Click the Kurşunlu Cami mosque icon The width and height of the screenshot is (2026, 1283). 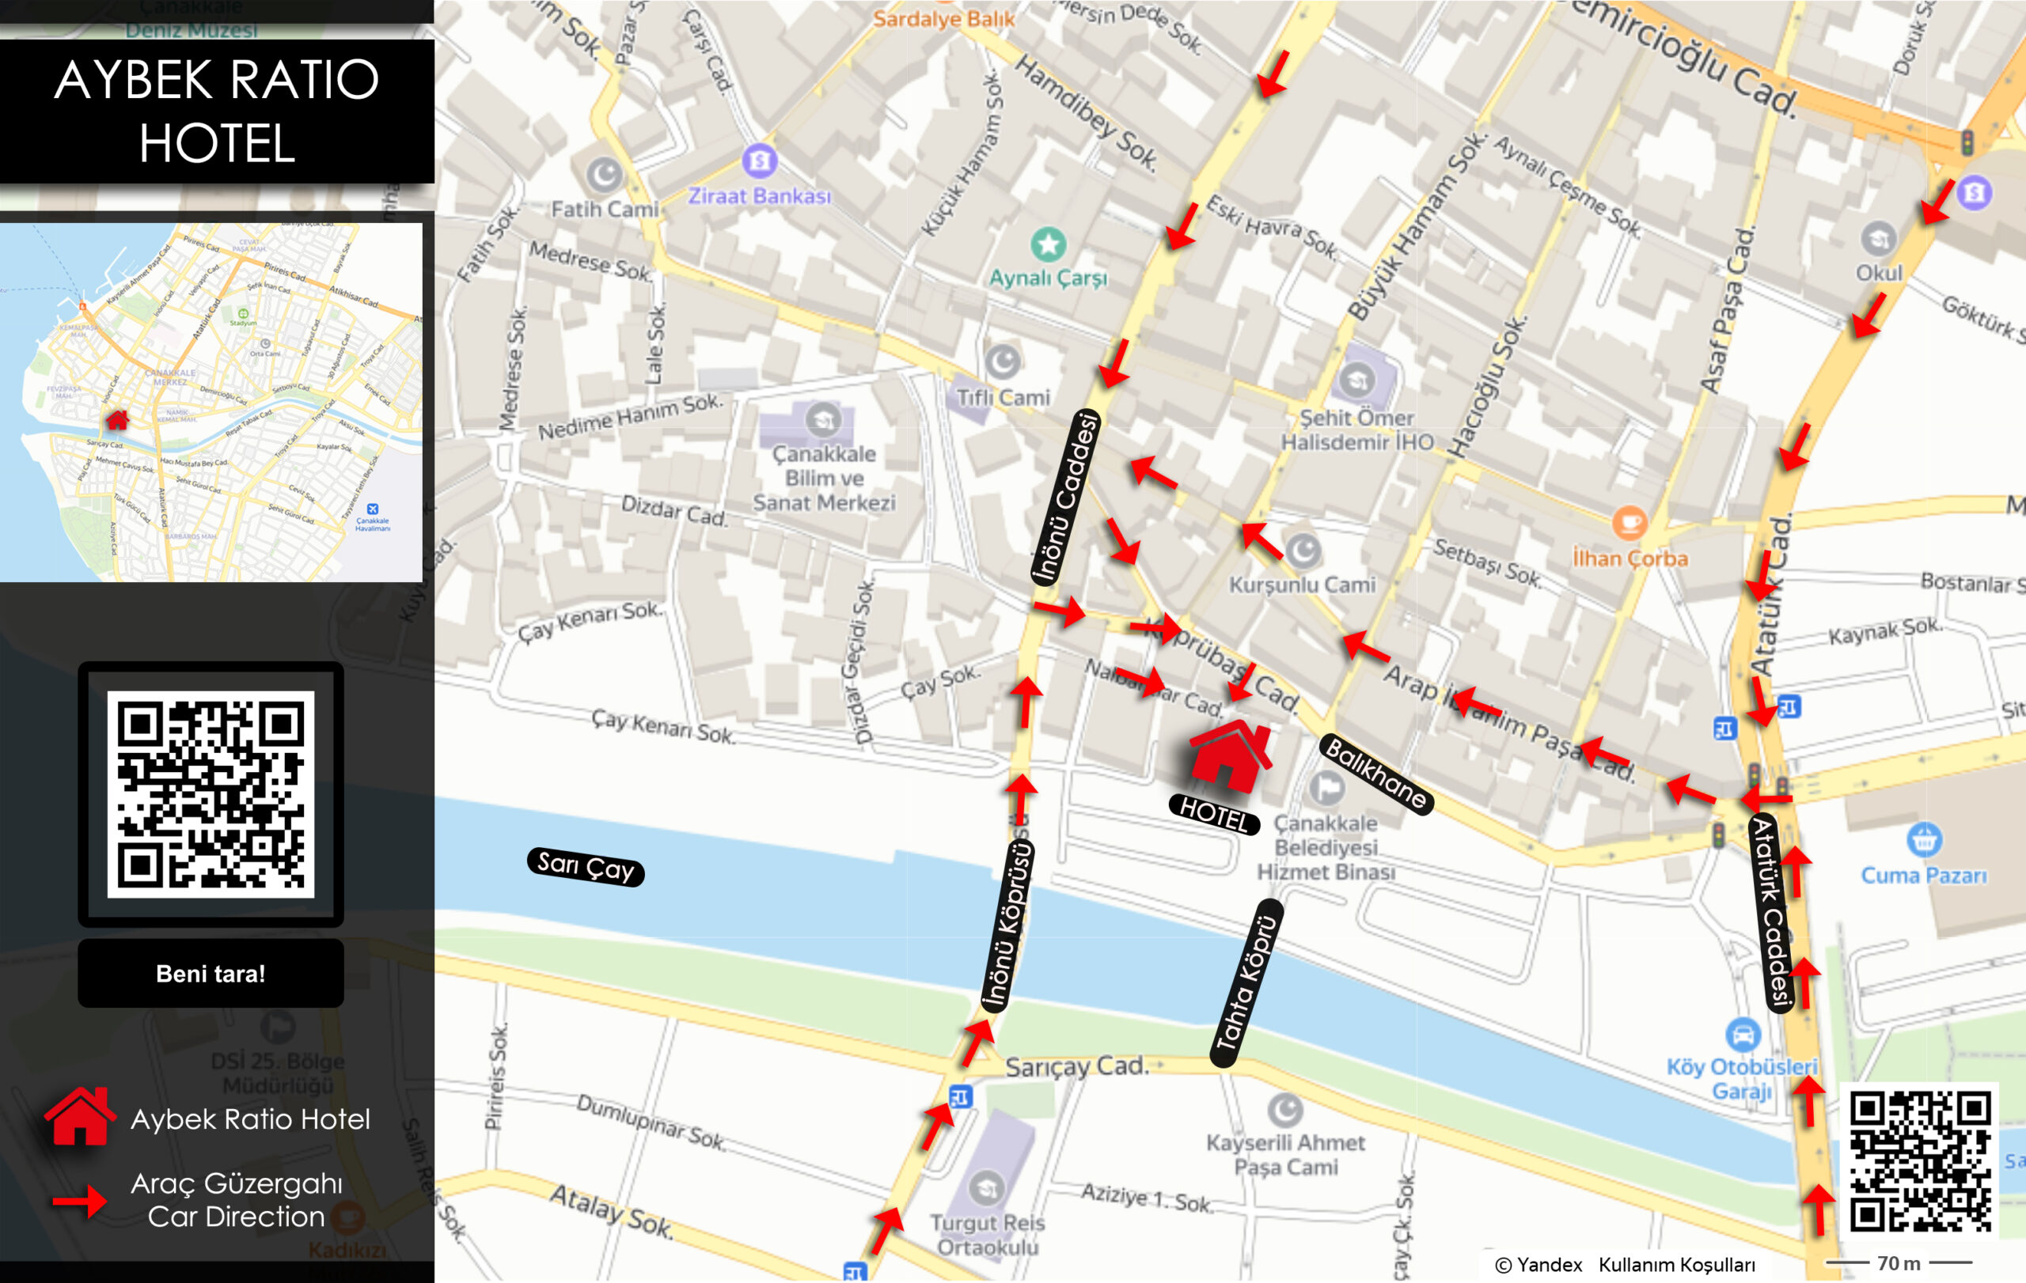click(x=1303, y=551)
